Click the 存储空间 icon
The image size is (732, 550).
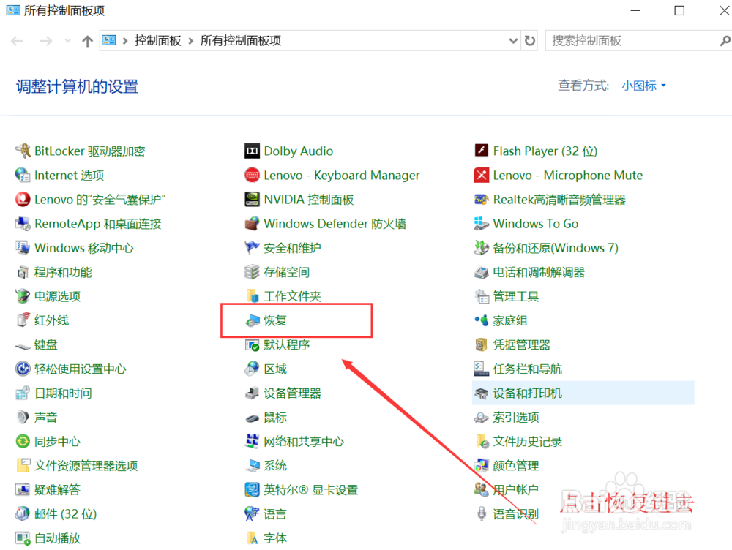[252, 272]
